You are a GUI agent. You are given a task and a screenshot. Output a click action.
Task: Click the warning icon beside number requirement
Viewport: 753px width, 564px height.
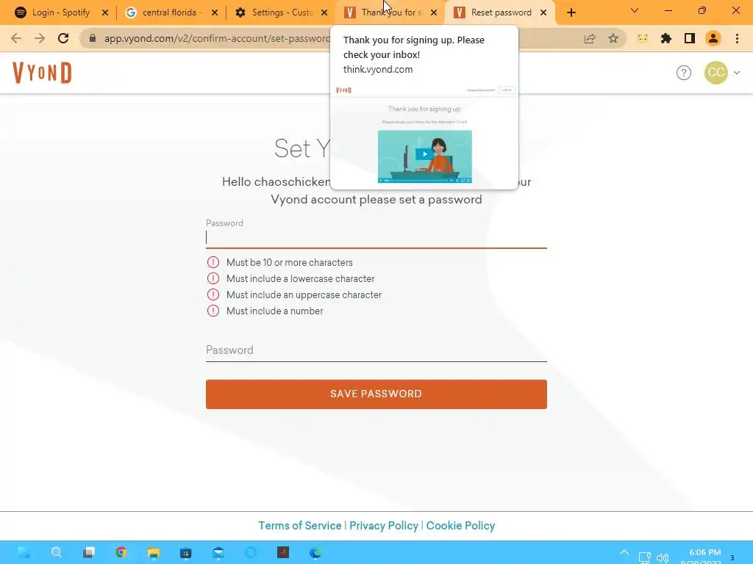point(213,311)
